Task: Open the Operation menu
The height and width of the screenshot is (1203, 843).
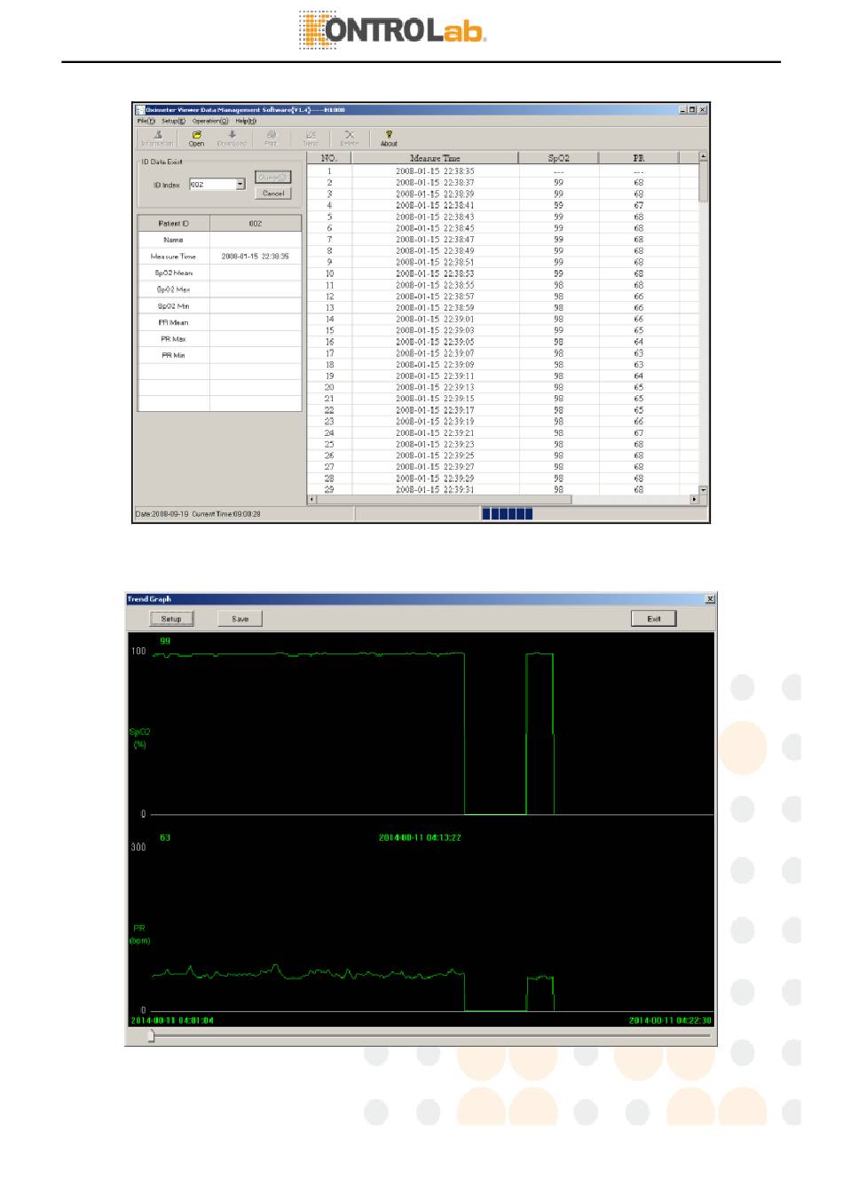Action: (210, 121)
